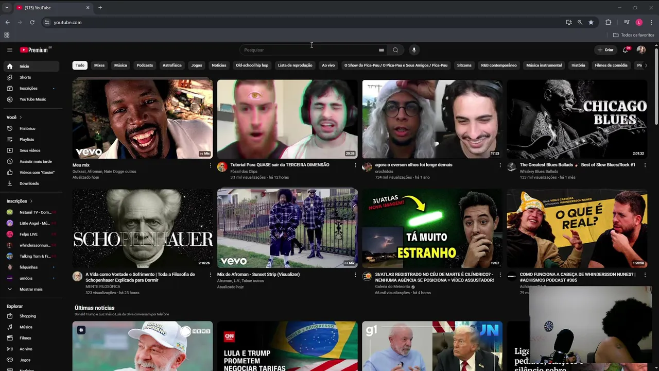Open the YouTube hamburger guide menu
Image resolution: width=659 pixels, height=371 pixels.
coord(10,50)
